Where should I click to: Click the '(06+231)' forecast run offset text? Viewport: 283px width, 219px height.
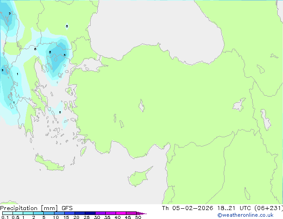click(x=269, y=208)
